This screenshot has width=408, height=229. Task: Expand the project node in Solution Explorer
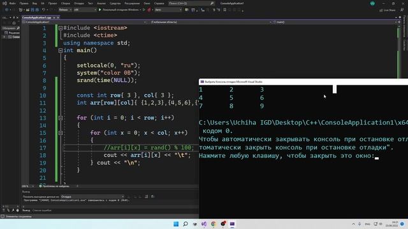(4, 37)
